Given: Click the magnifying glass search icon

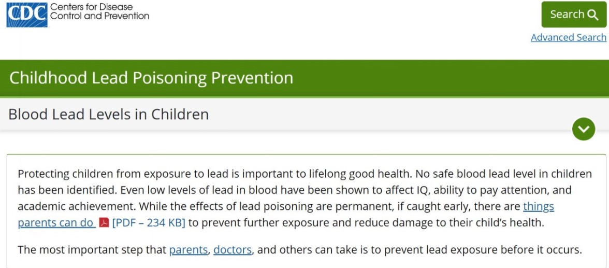Looking at the screenshot, I should pyautogui.click(x=593, y=15).
